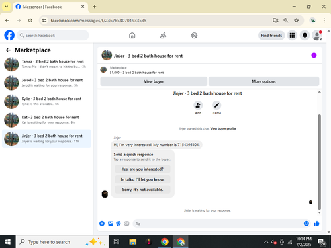This screenshot has width=331, height=248.
Task: Open Task View on taskbar
Action: pyautogui.click(x=117, y=242)
